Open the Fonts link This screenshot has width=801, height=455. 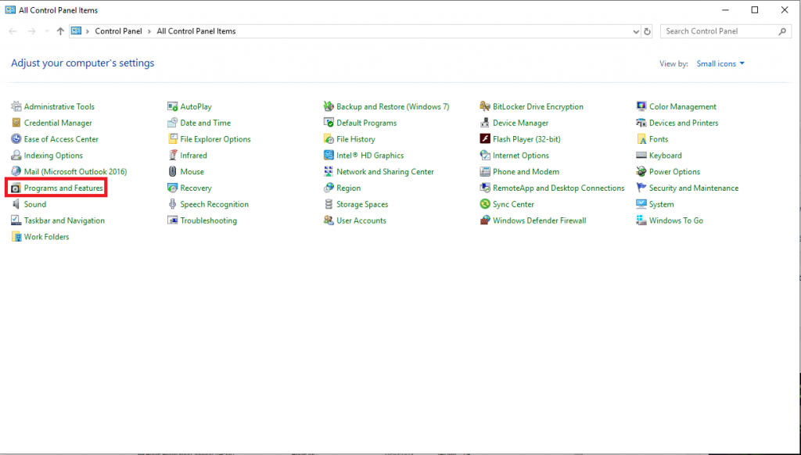click(x=659, y=139)
